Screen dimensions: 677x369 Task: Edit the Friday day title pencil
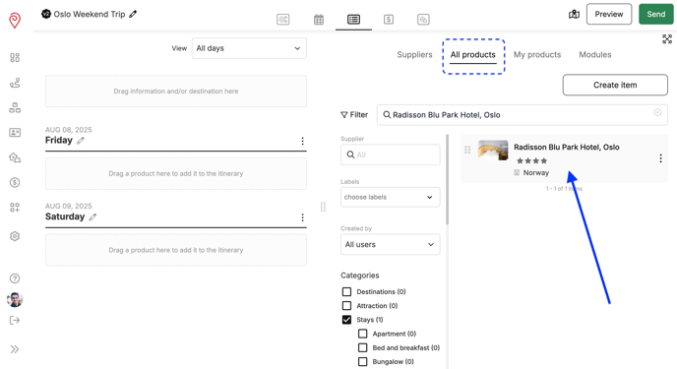click(81, 141)
